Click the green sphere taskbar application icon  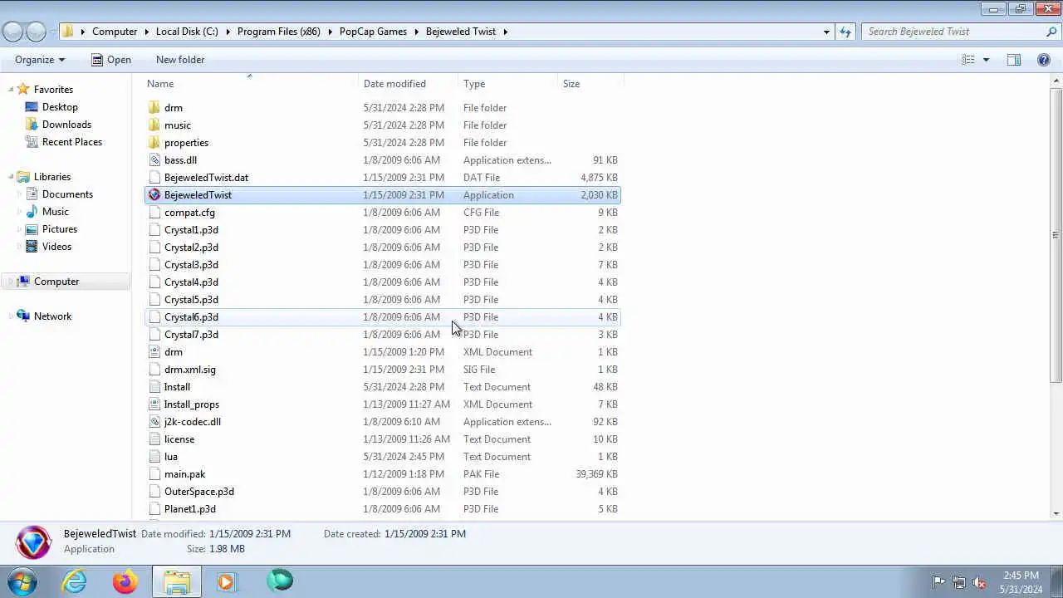280,581
